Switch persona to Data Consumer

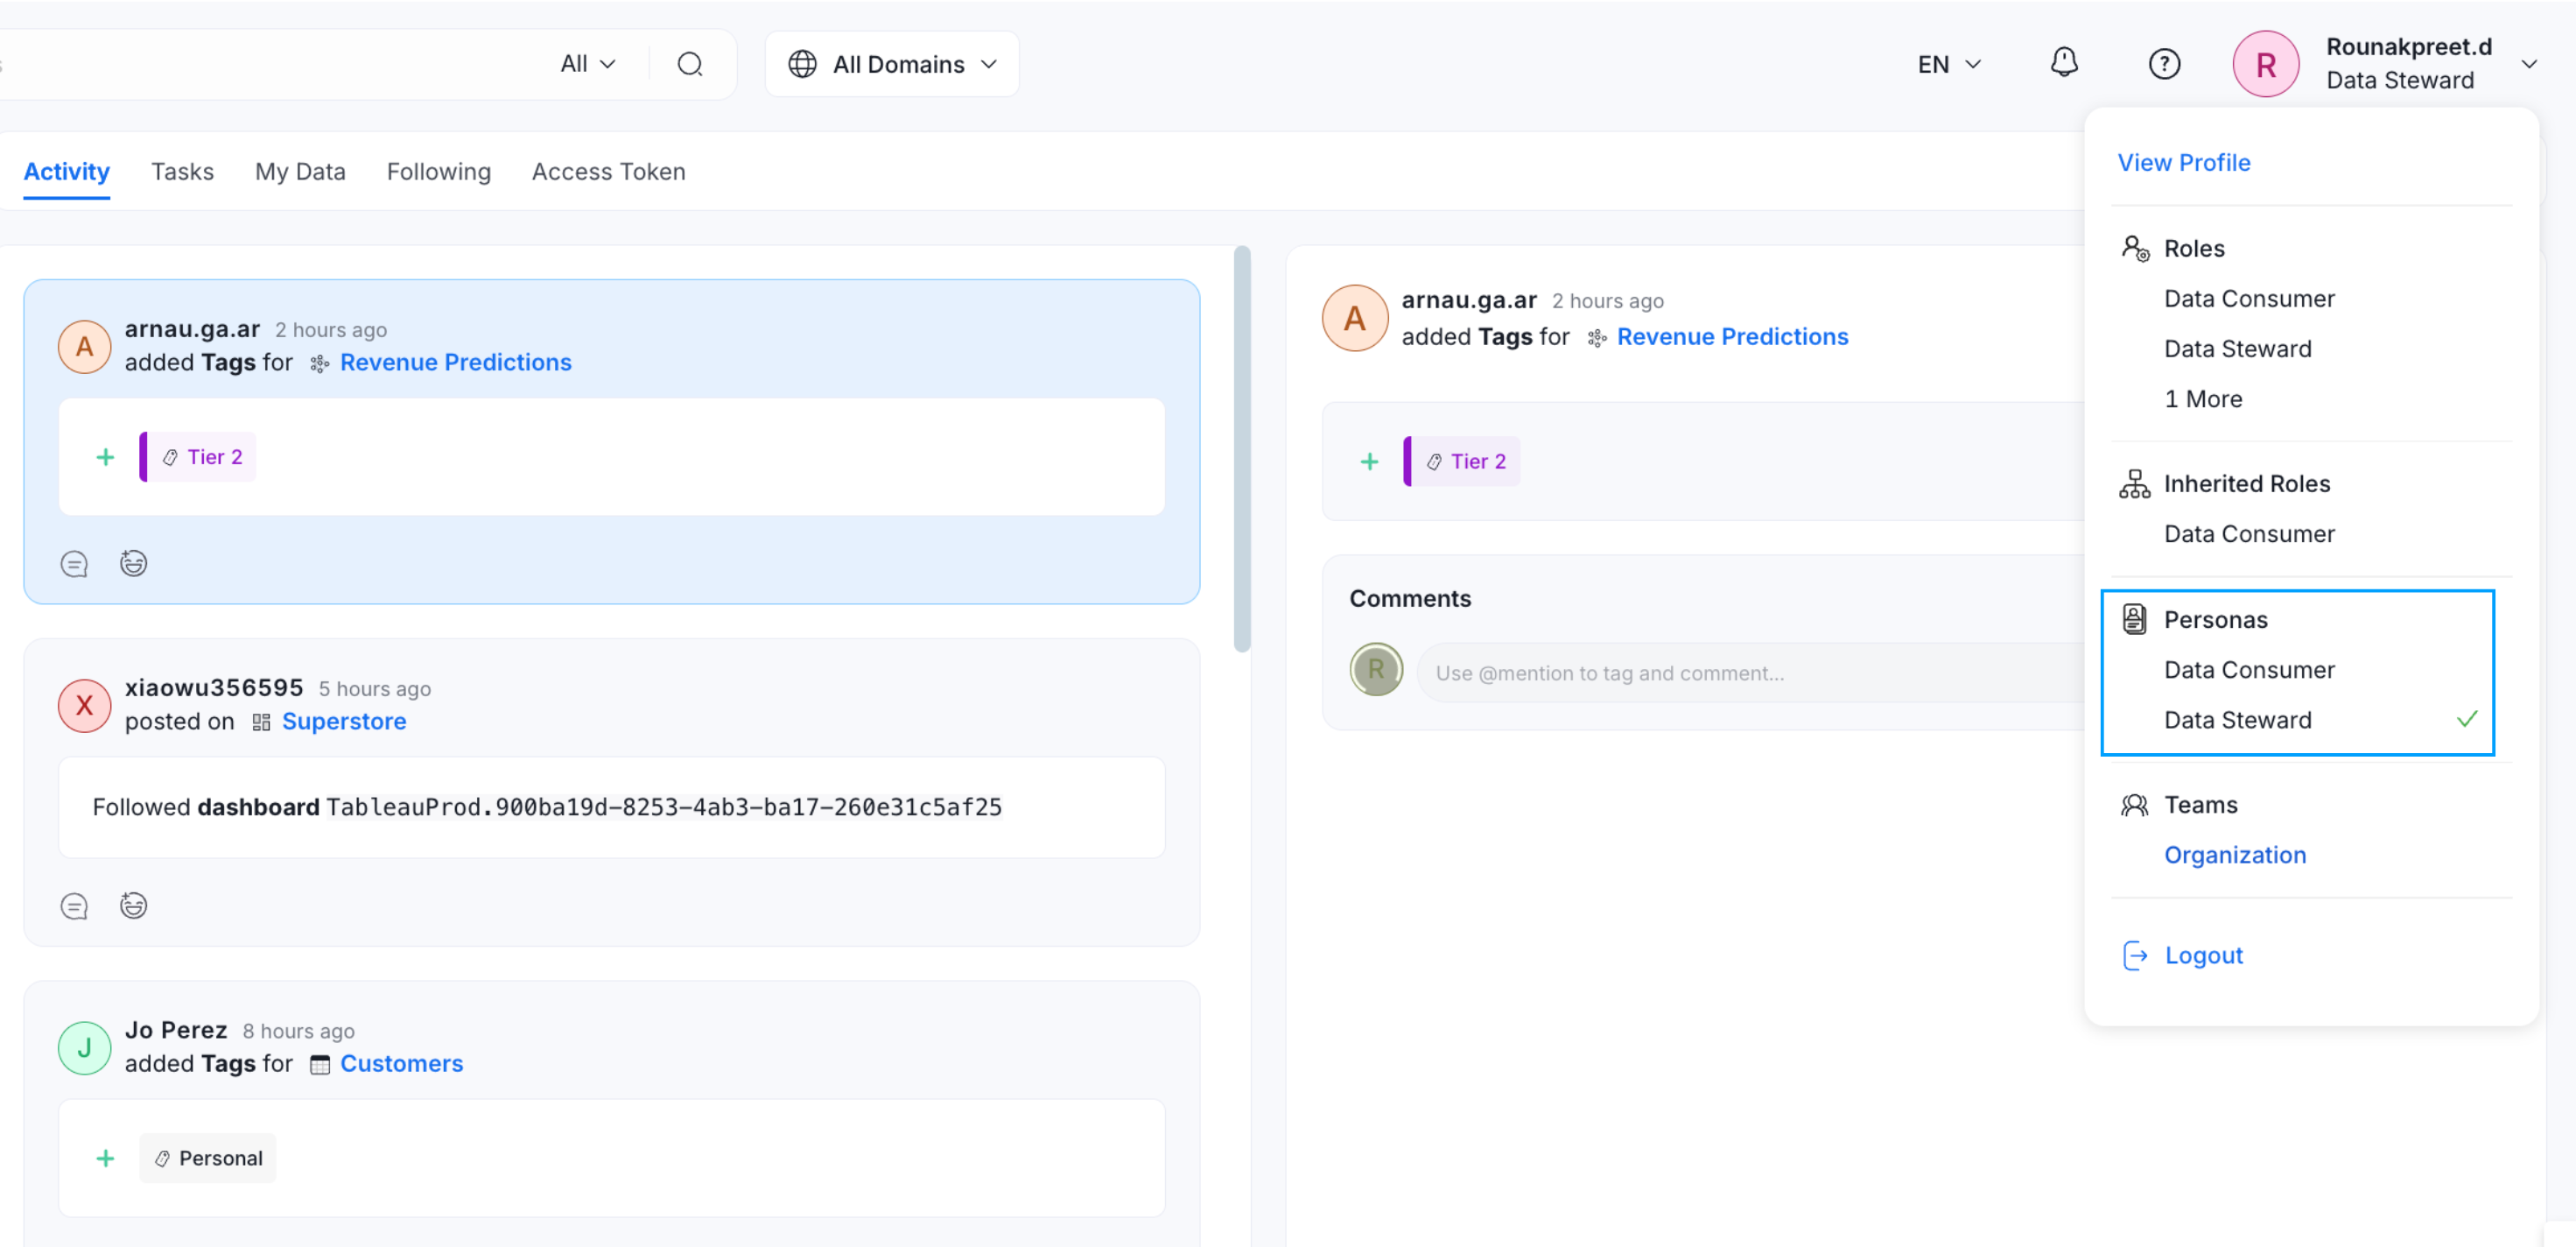pos(2249,670)
